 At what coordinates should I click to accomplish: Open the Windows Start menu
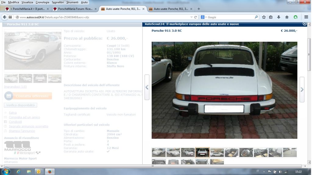pyautogui.click(x=6, y=171)
